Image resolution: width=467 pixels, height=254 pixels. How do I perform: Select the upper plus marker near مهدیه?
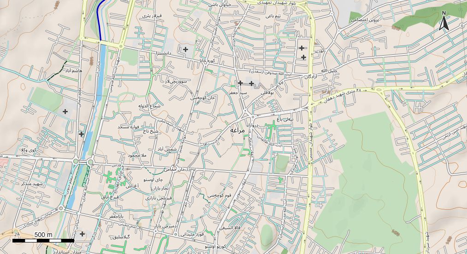(301, 48)
